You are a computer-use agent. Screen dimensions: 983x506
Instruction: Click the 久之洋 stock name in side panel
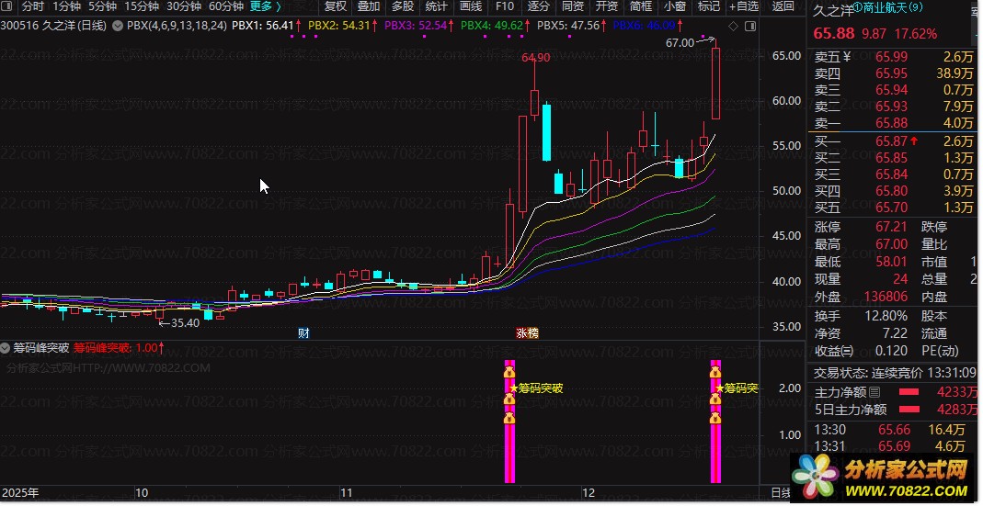coord(833,11)
